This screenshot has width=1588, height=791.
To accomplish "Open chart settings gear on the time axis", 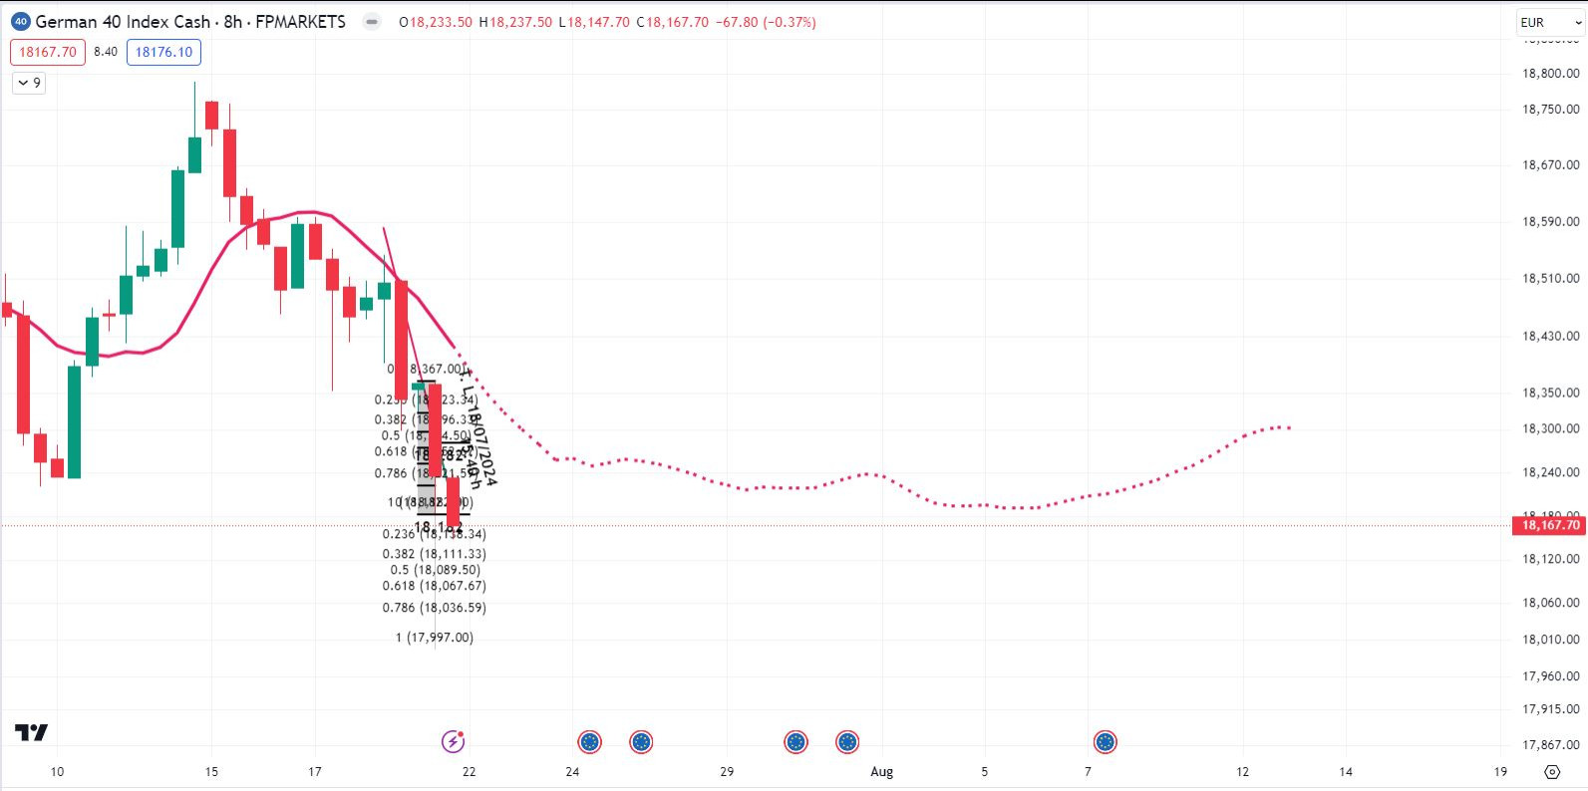I will pos(1551,772).
